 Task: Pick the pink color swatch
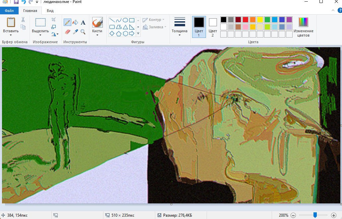(x=245, y=27)
